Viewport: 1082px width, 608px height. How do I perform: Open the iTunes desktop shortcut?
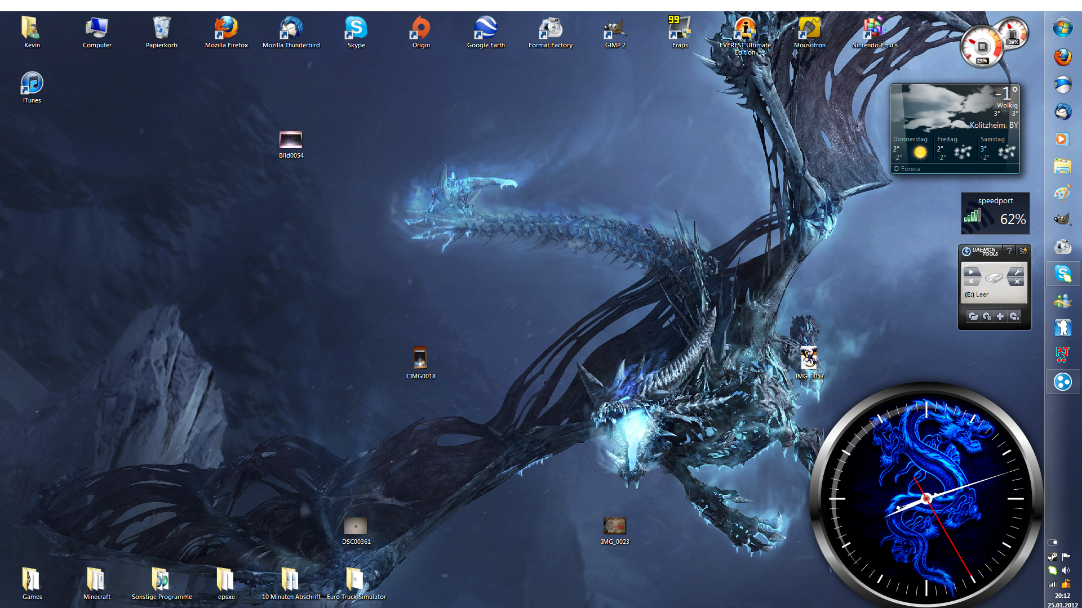coord(32,88)
